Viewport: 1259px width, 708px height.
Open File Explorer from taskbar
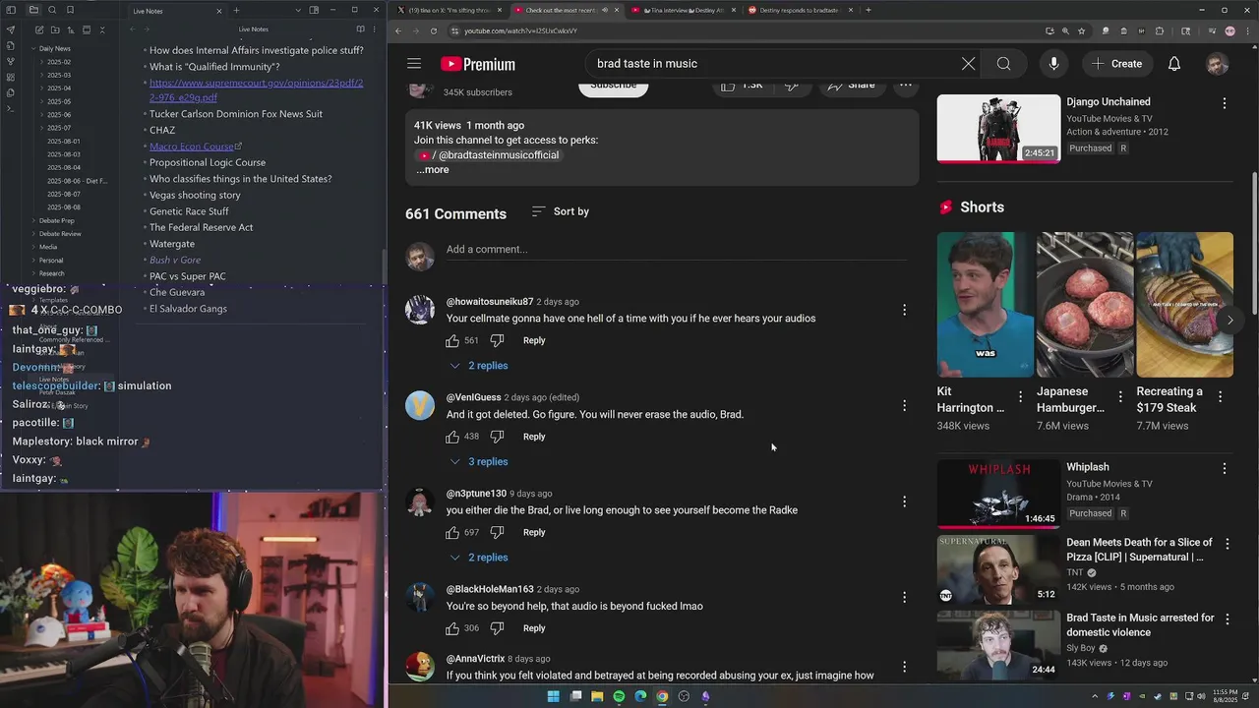[x=597, y=696]
